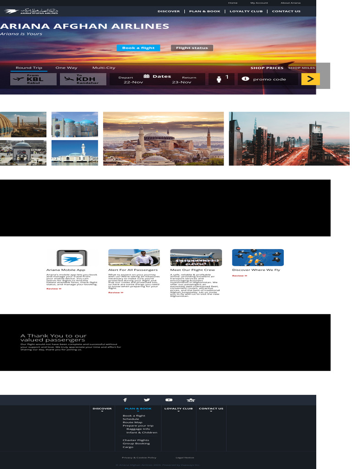The image size is (352, 469).
Task: Click Review link under Ariana Mobile App
Action: click(x=54, y=289)
